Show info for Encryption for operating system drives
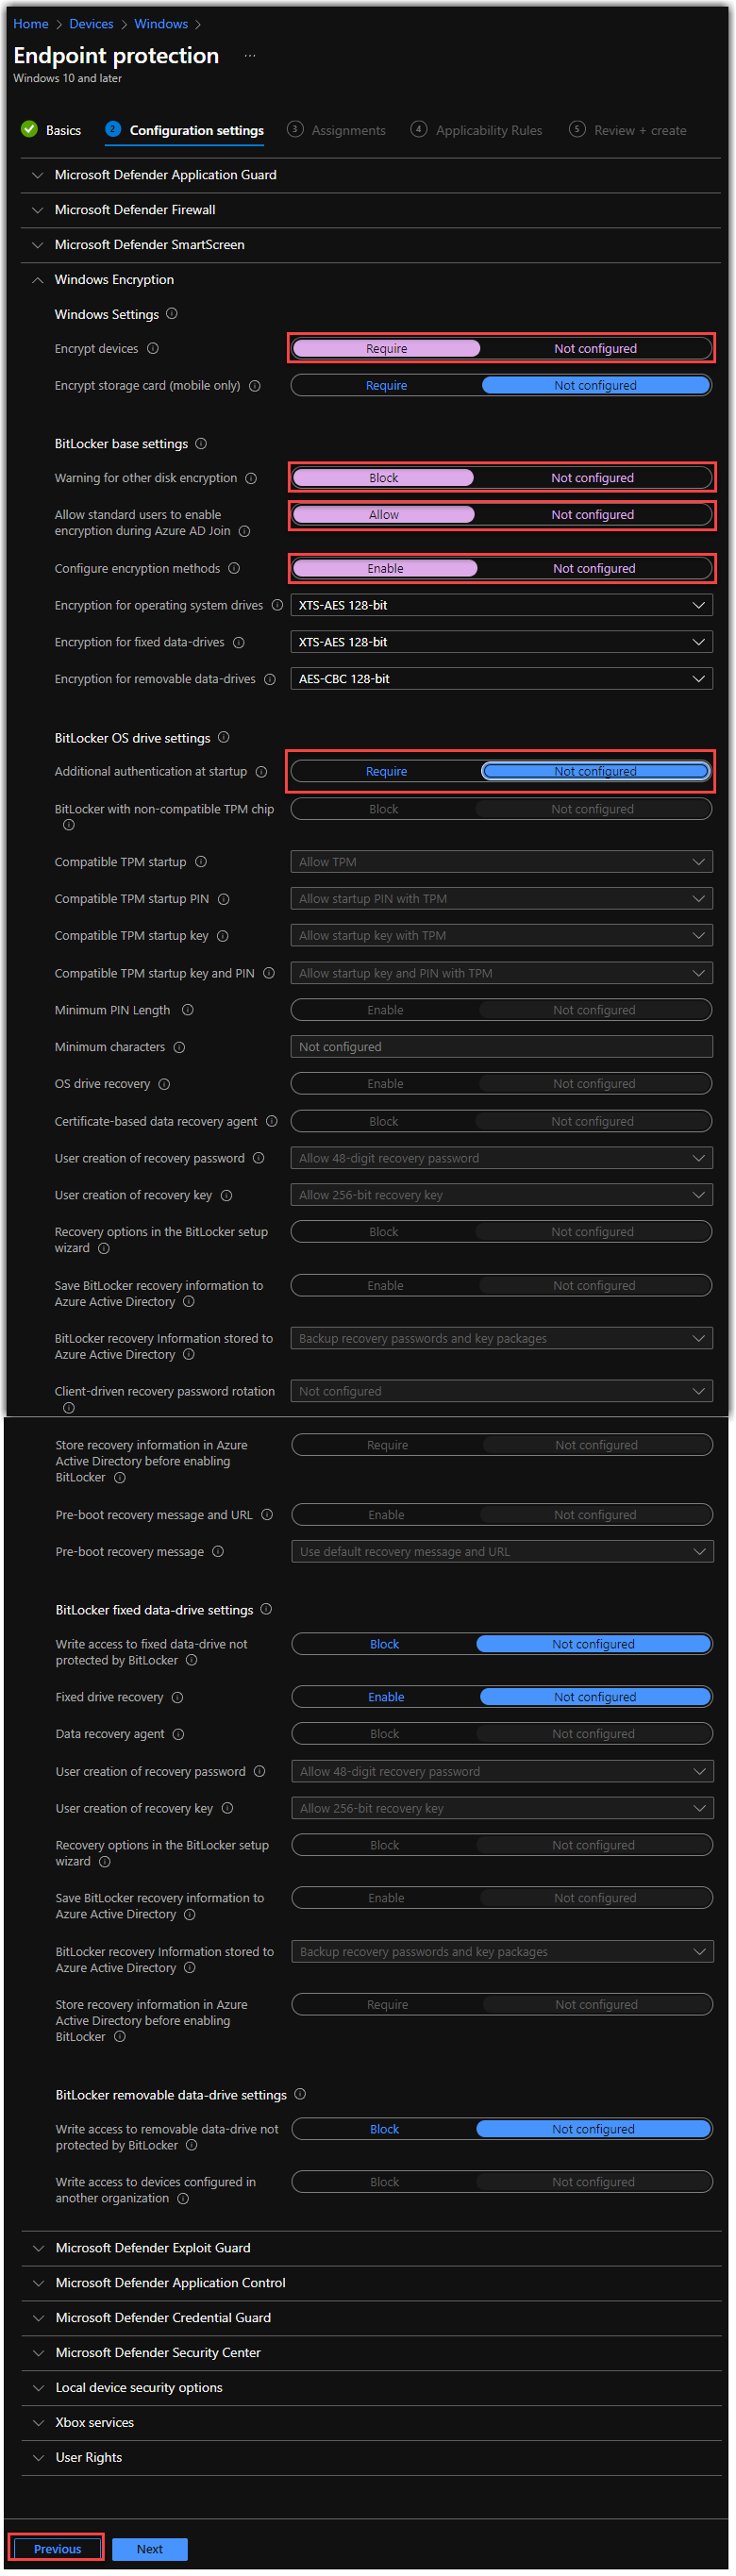 [277, 606]
